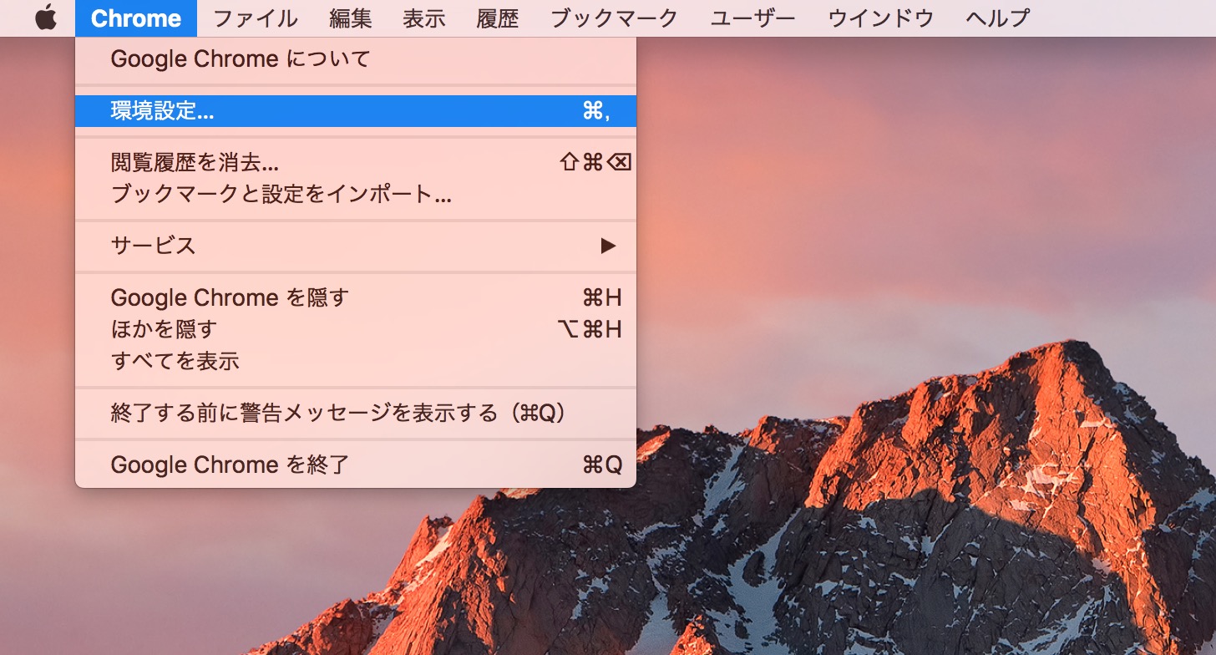
Task: Open the ウインドウ menu
Action: tap(880, 18)
